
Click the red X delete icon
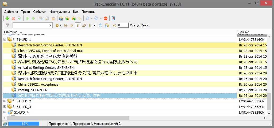pyautogui.click(x=13, y=18)
